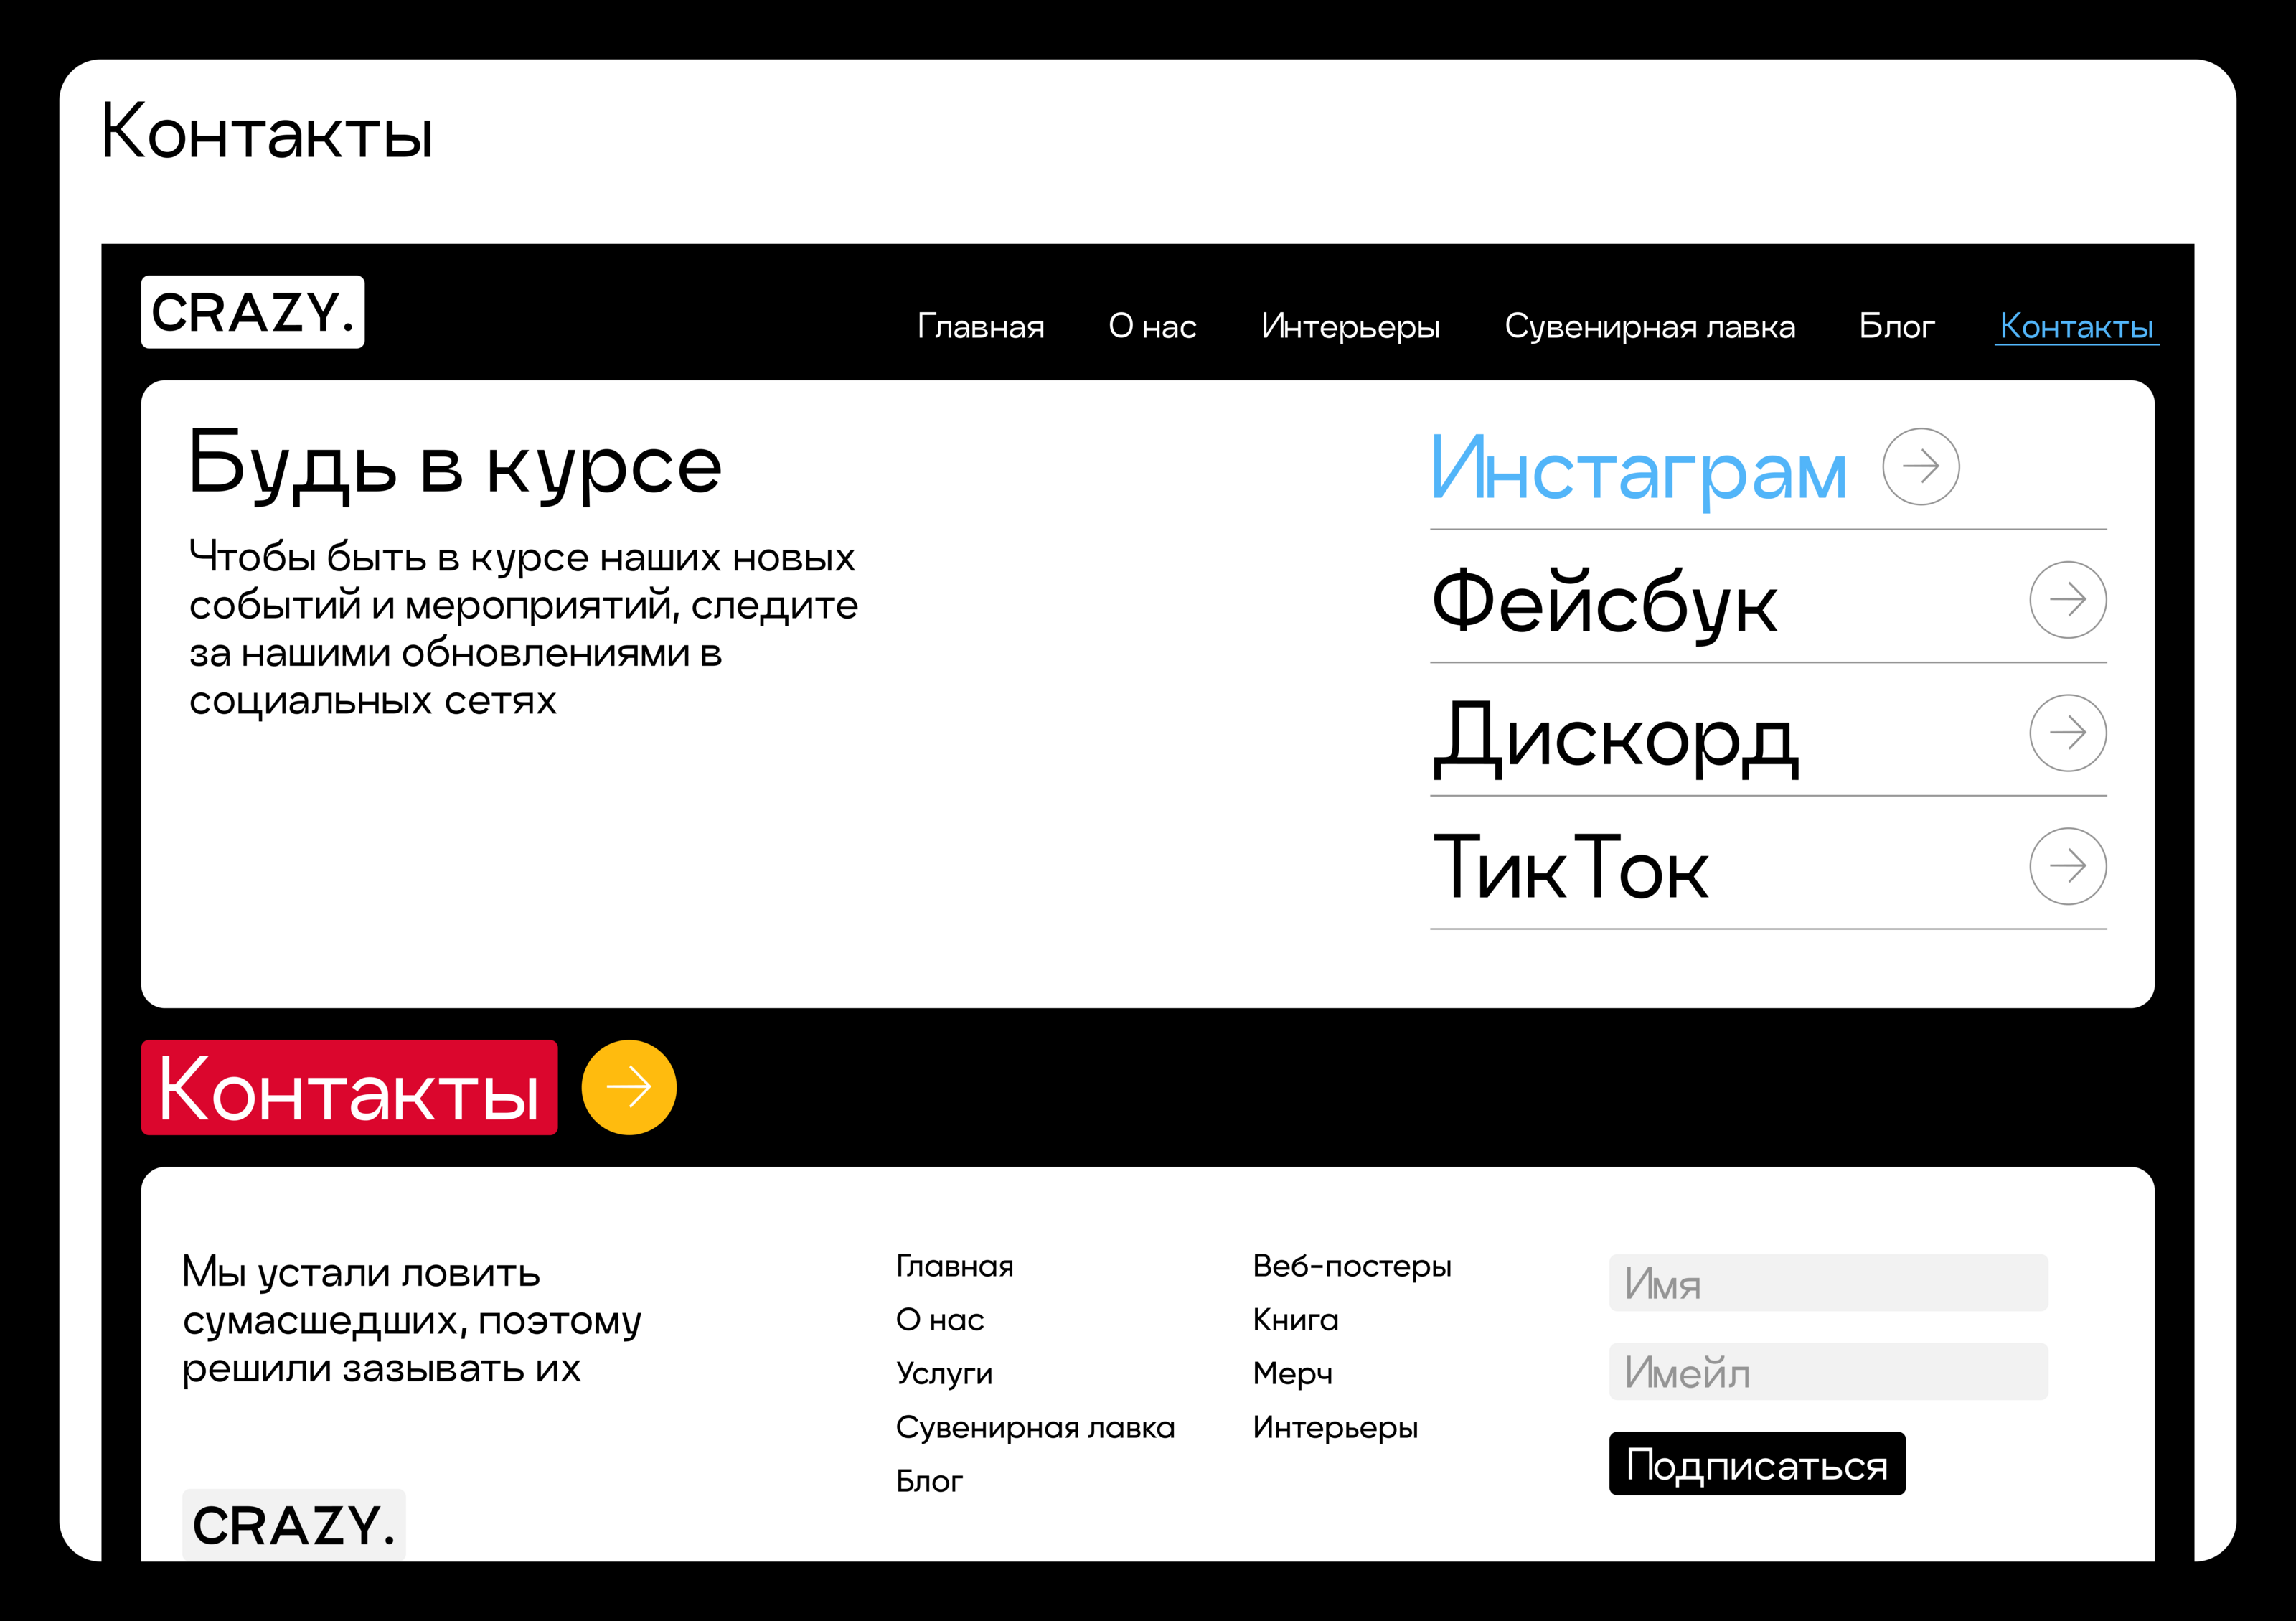Open the Блог link in footer
Screen dimensions: 2296x1621
(929, 1481)
